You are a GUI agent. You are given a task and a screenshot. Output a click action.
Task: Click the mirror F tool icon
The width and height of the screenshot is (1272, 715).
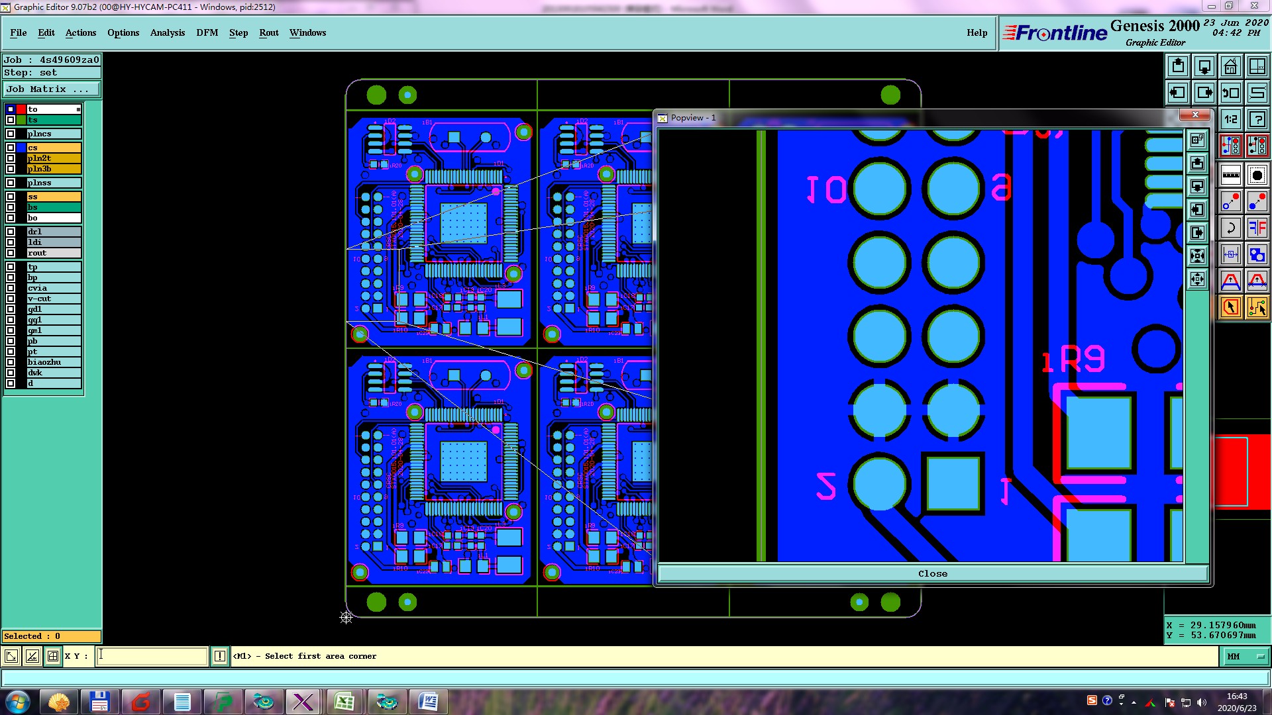(x=1257, y=228)
